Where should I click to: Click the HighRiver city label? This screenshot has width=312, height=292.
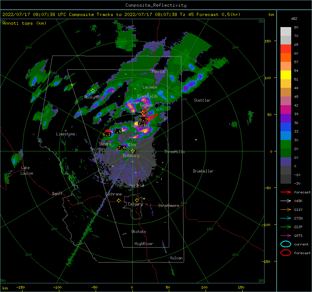[144, 244]
